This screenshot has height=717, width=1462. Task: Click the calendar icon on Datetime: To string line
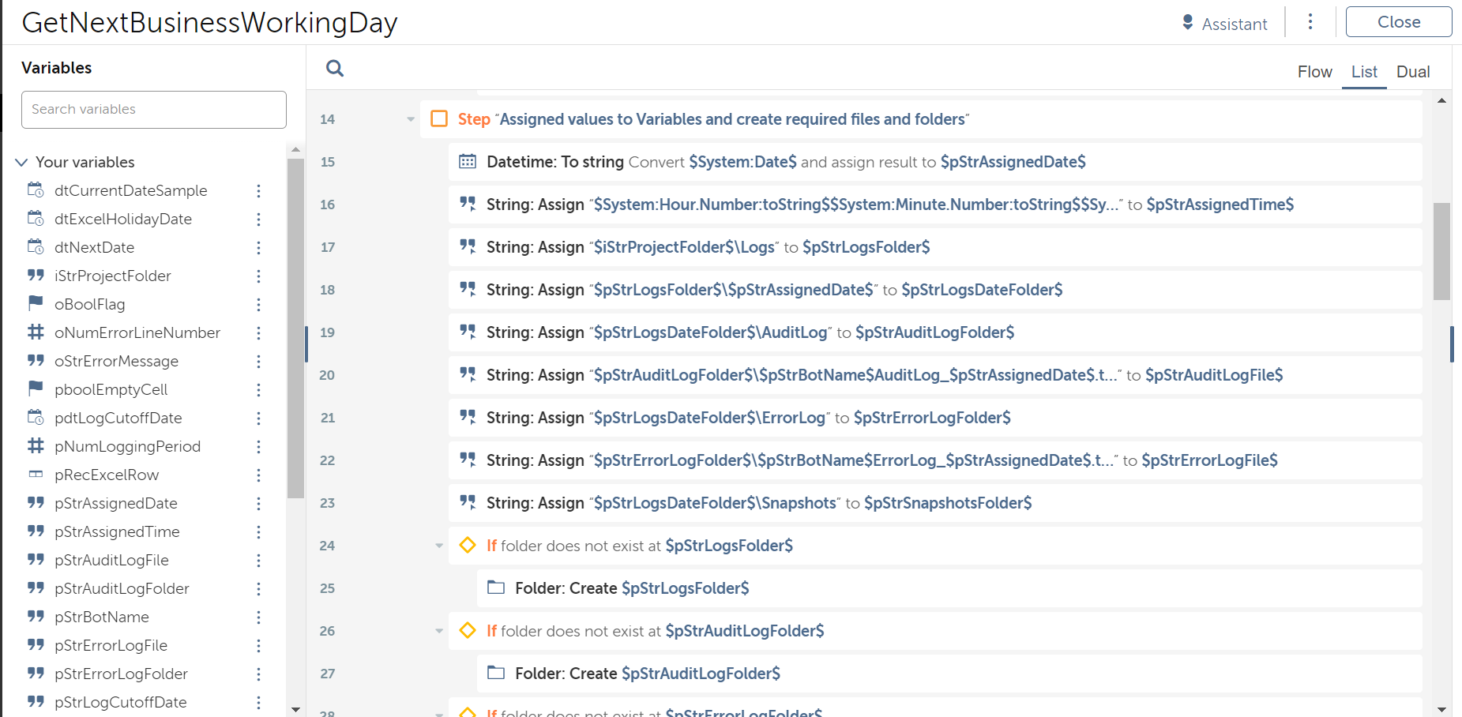[x=468, y=162]
